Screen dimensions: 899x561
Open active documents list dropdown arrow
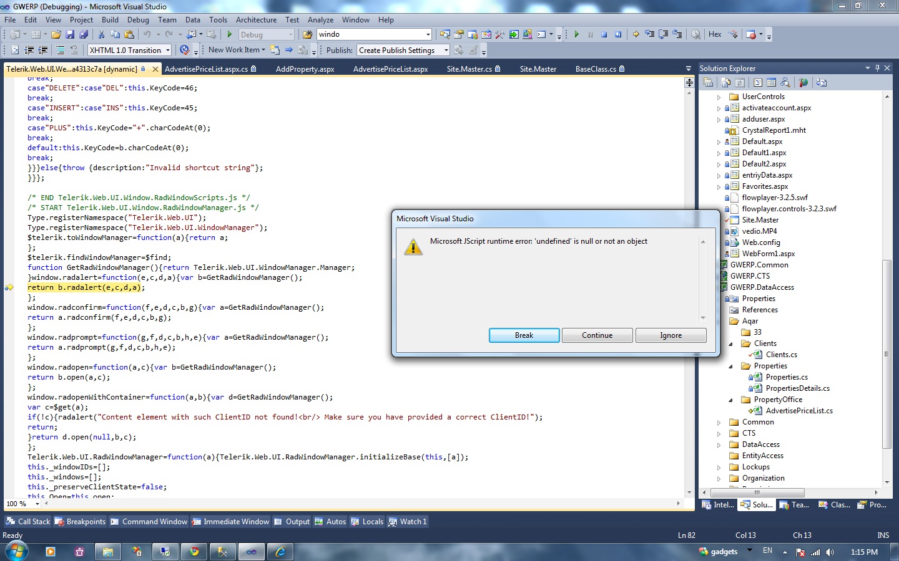tap(689, 69)
